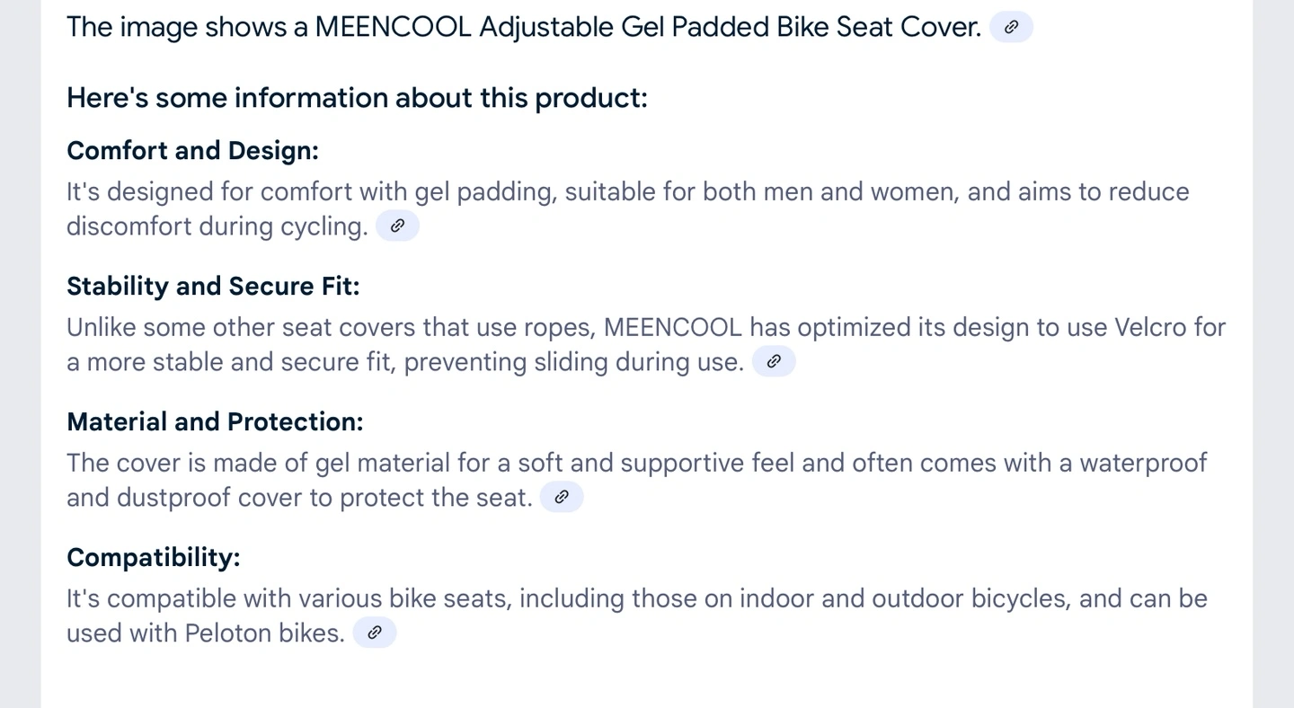1294x708 pixels.
Task: Open the citation link after 'discomfort during cycling.'
Action: pos(397,226)
